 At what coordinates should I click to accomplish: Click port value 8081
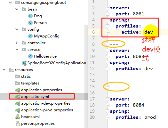139,14
